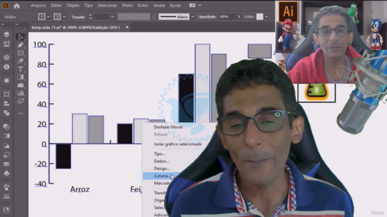Click the negative black Arroz bar

(63, 156)
